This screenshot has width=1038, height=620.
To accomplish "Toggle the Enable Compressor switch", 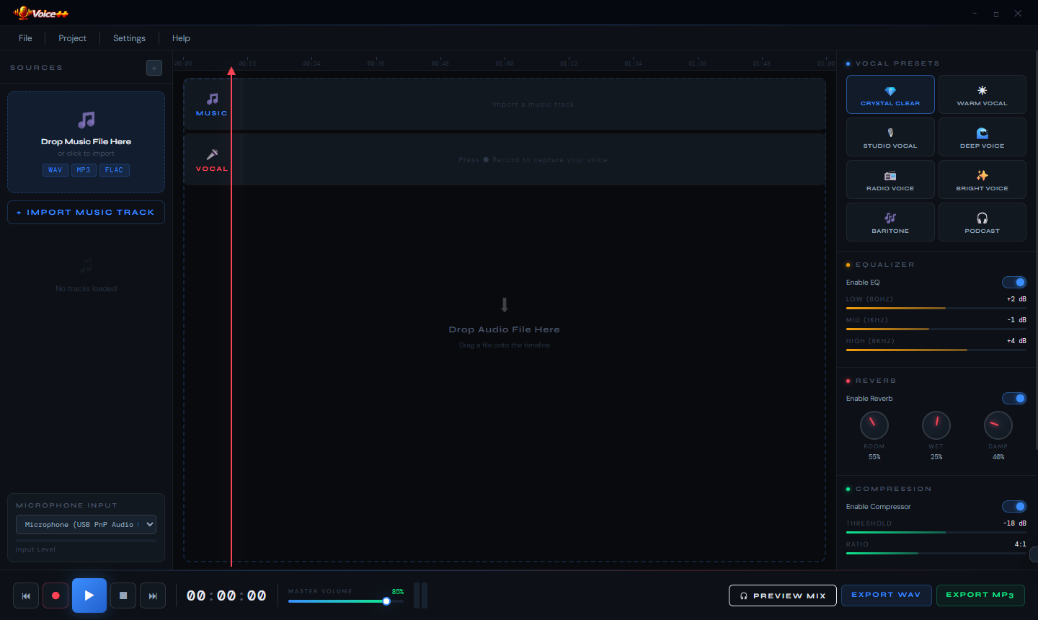I will coord(1014,507).
